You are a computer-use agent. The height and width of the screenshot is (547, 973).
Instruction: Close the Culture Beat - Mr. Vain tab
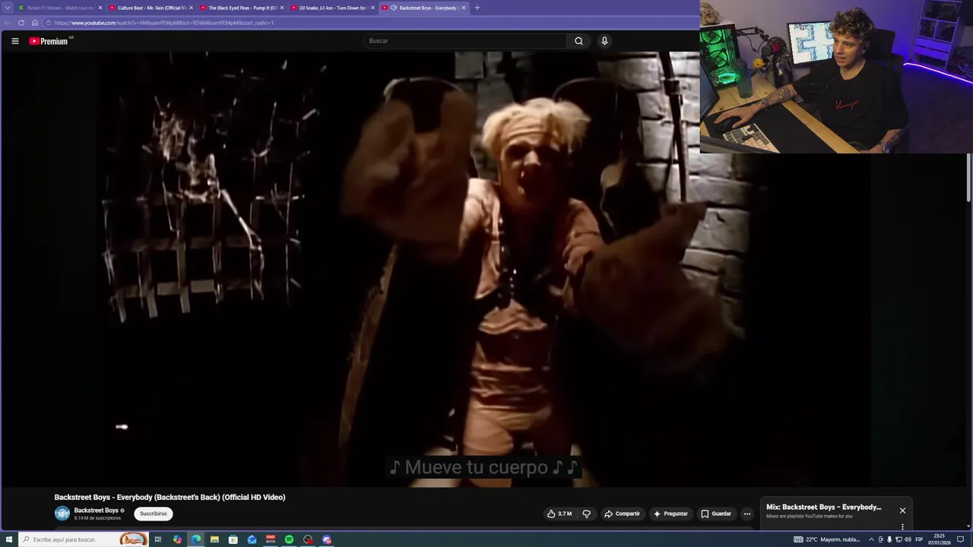191,8
